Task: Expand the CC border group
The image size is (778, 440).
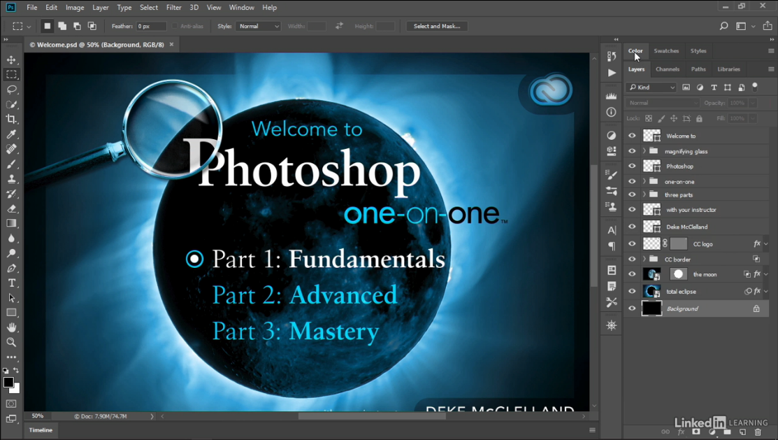Action: pyautogui.click(x=644, y=260)
